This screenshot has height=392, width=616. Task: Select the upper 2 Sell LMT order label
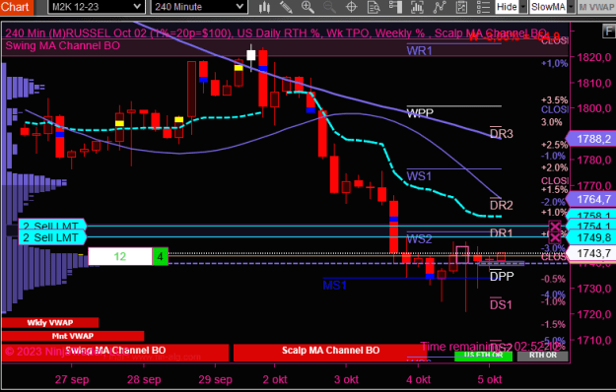tap(52, 224)
